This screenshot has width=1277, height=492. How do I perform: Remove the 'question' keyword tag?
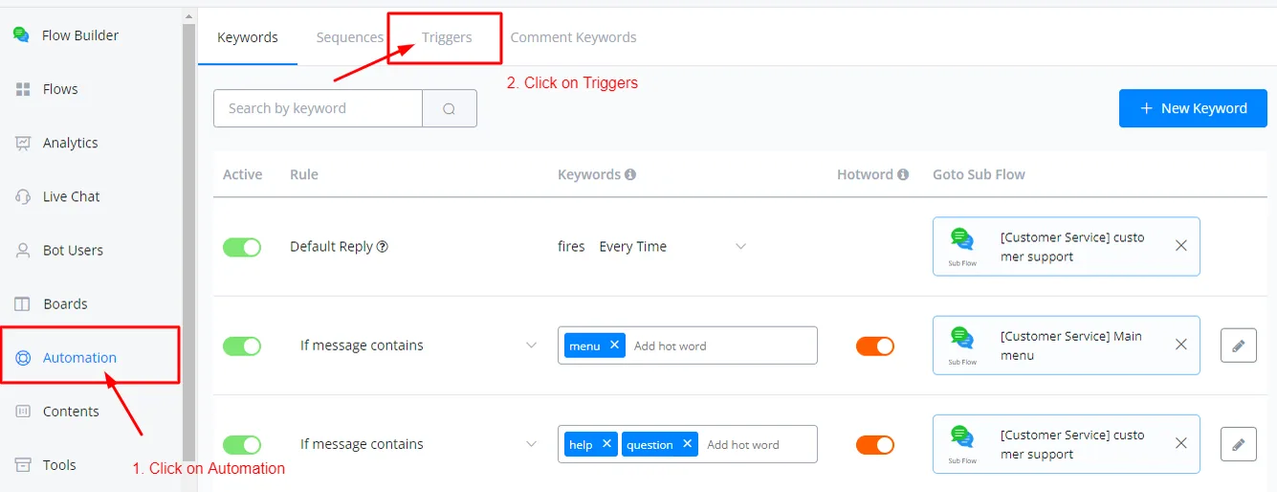tap(687, 444)
